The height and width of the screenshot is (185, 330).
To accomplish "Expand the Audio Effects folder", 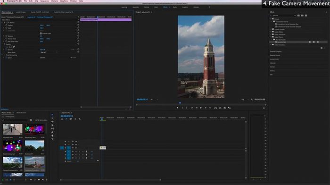I will coord(271,32).
